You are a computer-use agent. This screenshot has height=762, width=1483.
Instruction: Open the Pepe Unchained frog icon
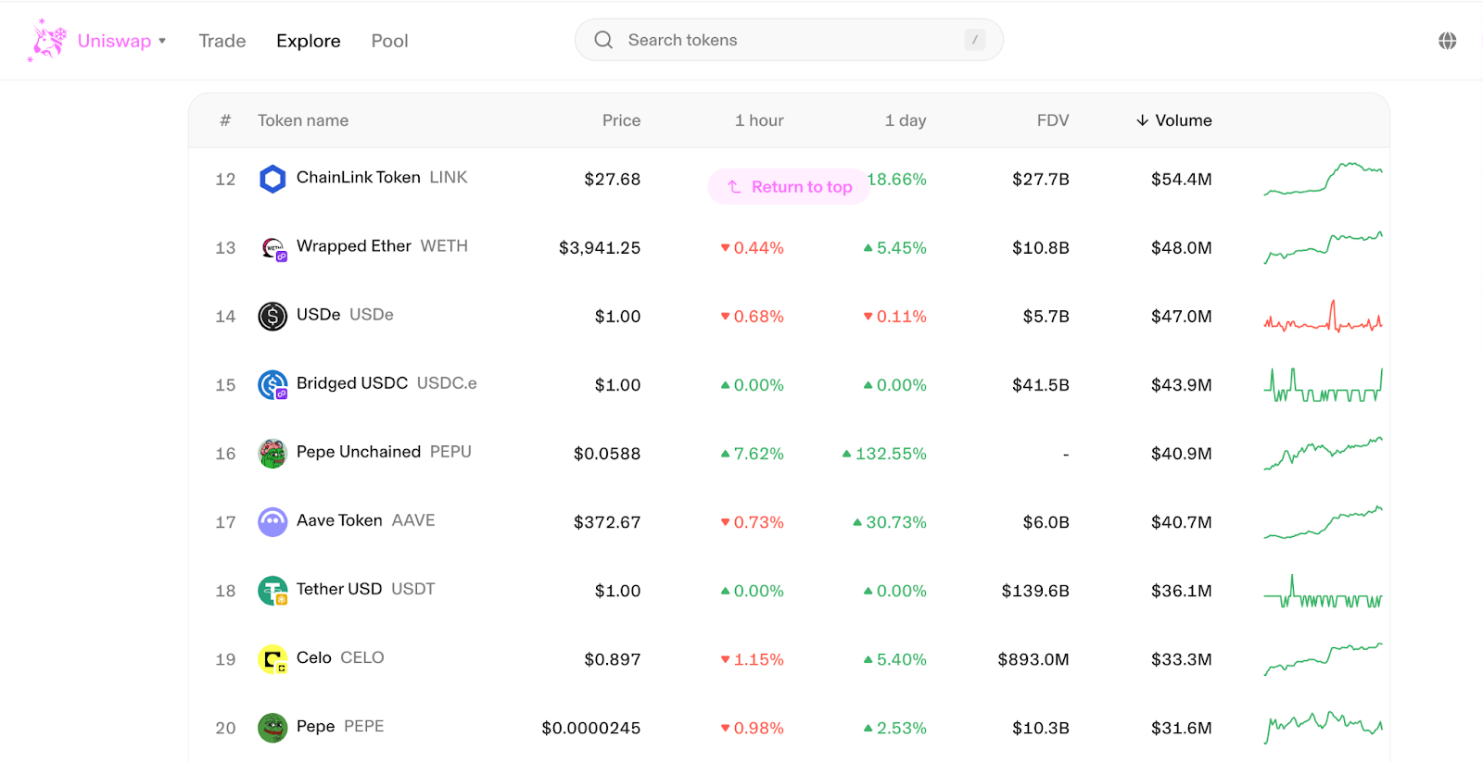273,454
